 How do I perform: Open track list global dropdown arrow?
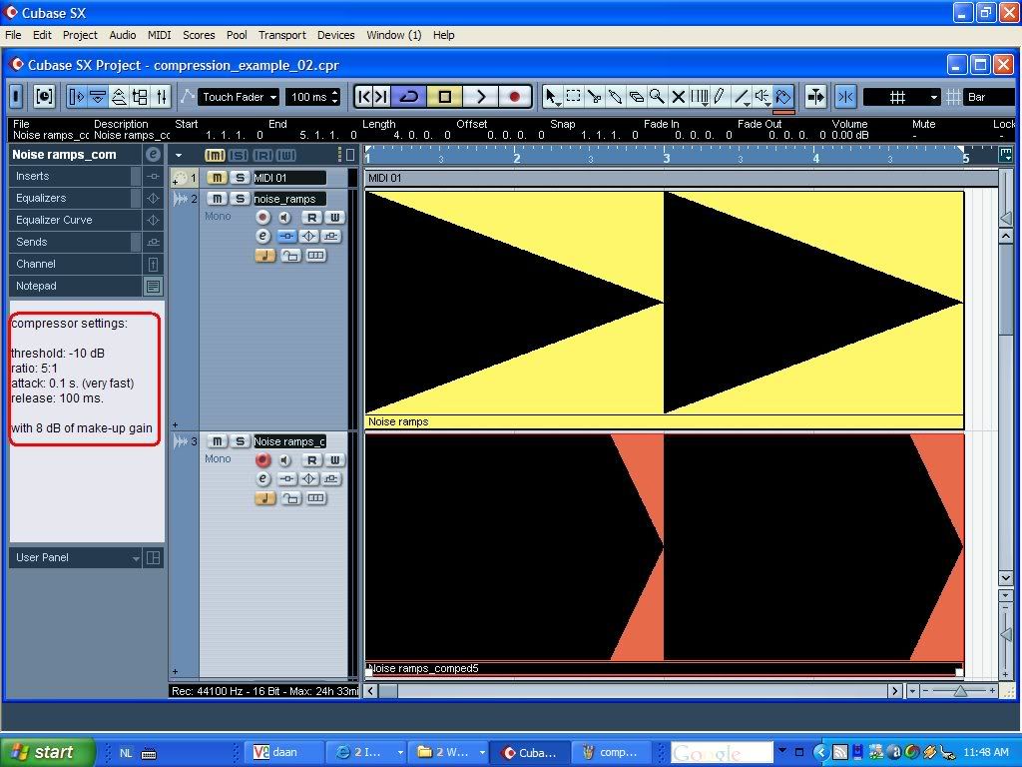(179, 155)
